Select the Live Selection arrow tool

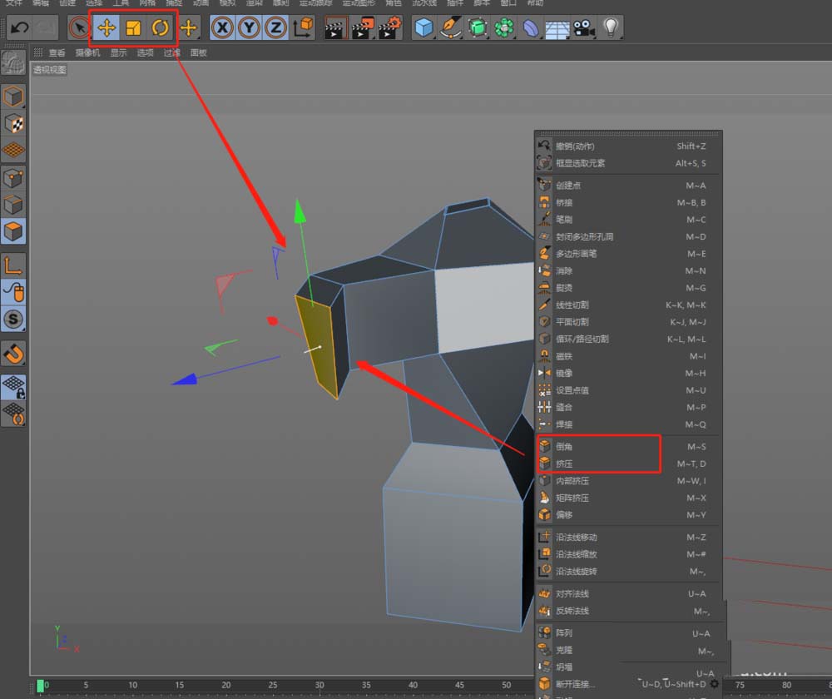click(79, 28)
